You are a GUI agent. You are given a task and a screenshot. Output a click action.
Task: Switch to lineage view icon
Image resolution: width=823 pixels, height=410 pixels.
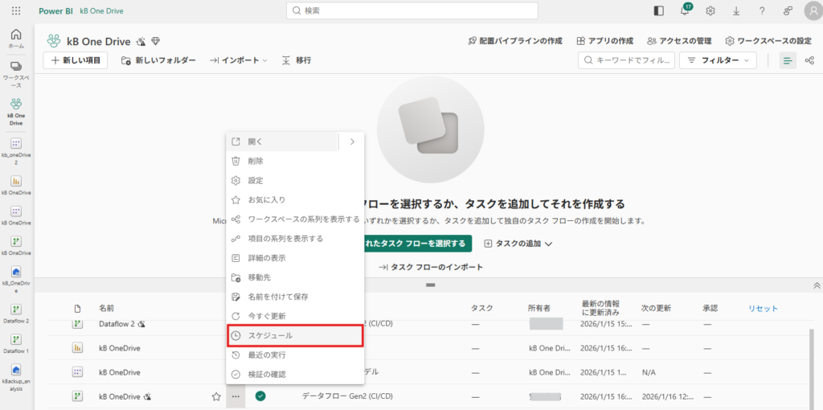(x=809, y=60)
